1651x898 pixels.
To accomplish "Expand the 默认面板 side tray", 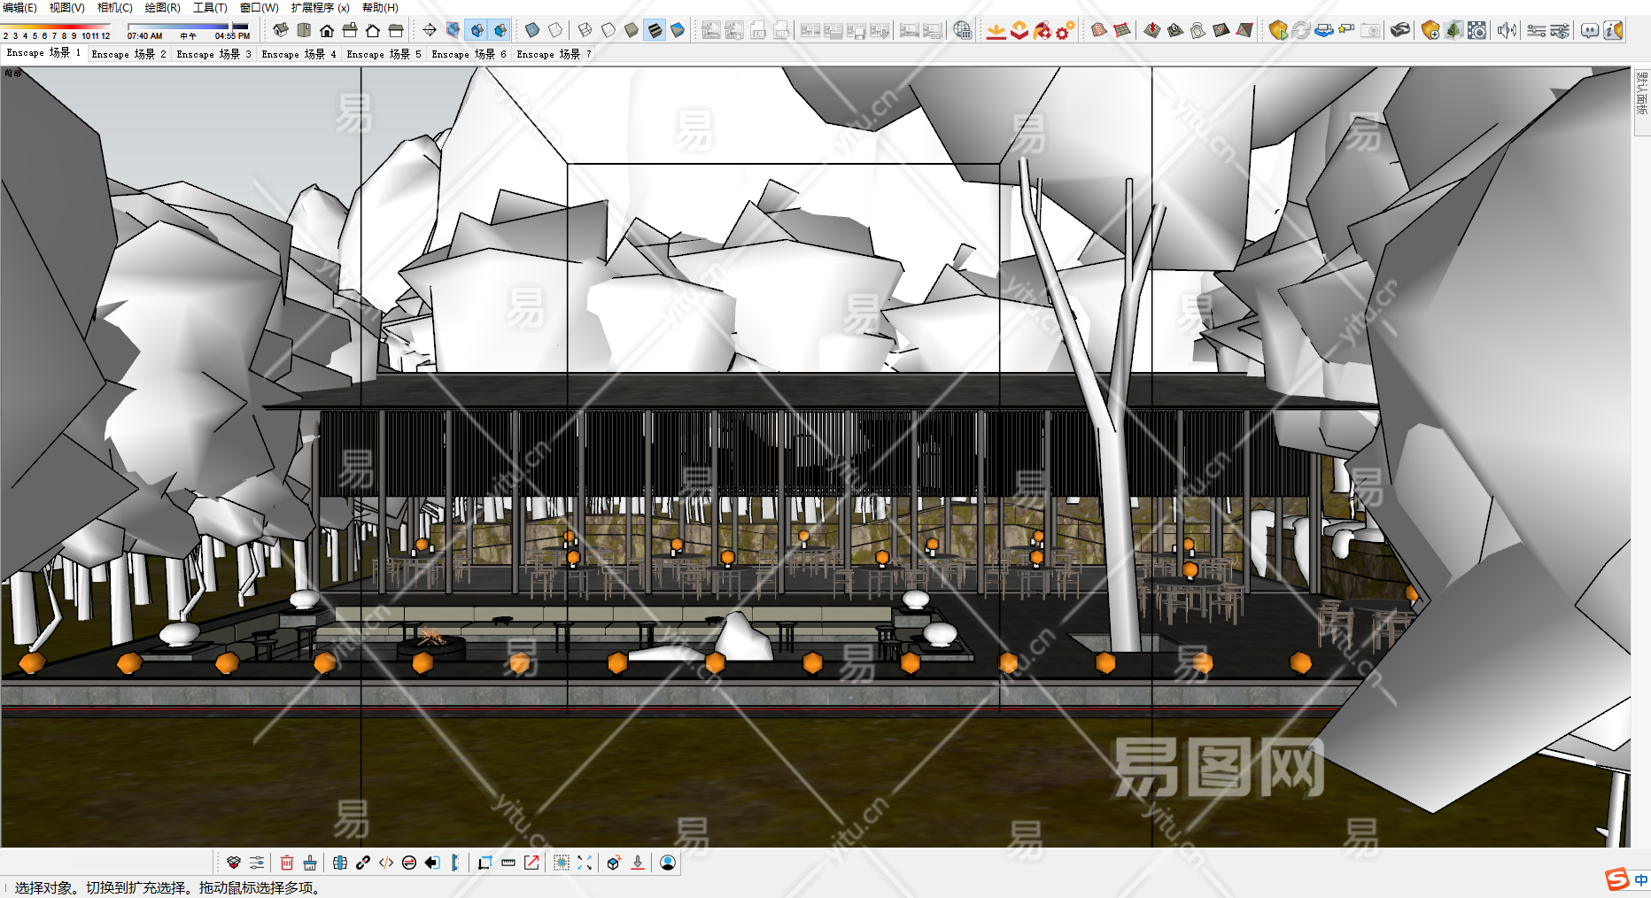I will coord(1641,93).
